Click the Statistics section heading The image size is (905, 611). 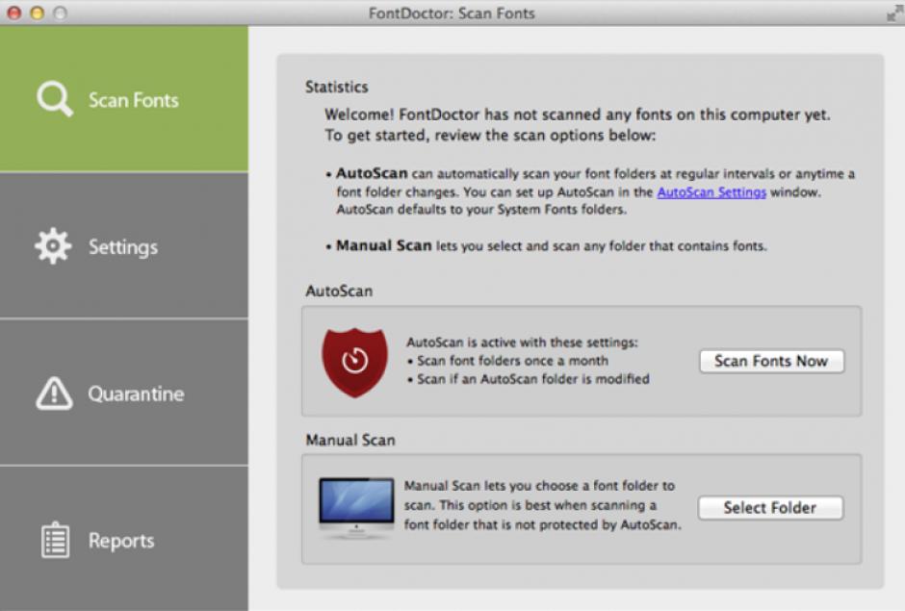[337, 88]
